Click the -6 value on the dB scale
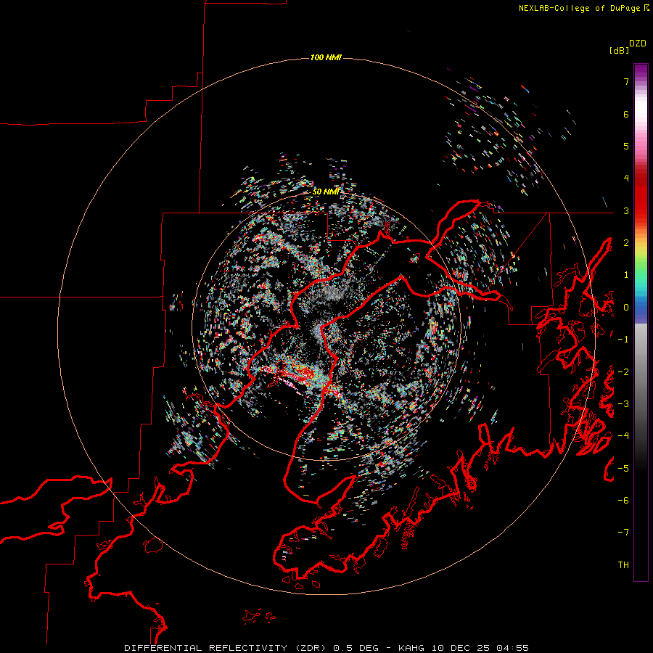Image resolution: width=653 pixels, height=653 pixels. [x=623, y=501]
